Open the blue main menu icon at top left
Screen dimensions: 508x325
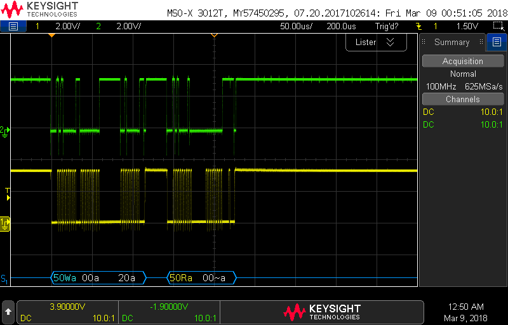tap(13, 27)
